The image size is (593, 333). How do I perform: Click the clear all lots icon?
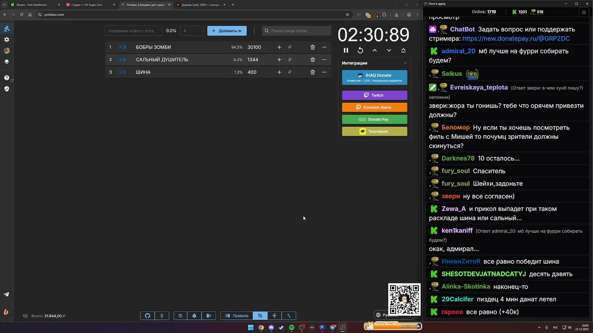pyautogui.click(x=208, y=316)
